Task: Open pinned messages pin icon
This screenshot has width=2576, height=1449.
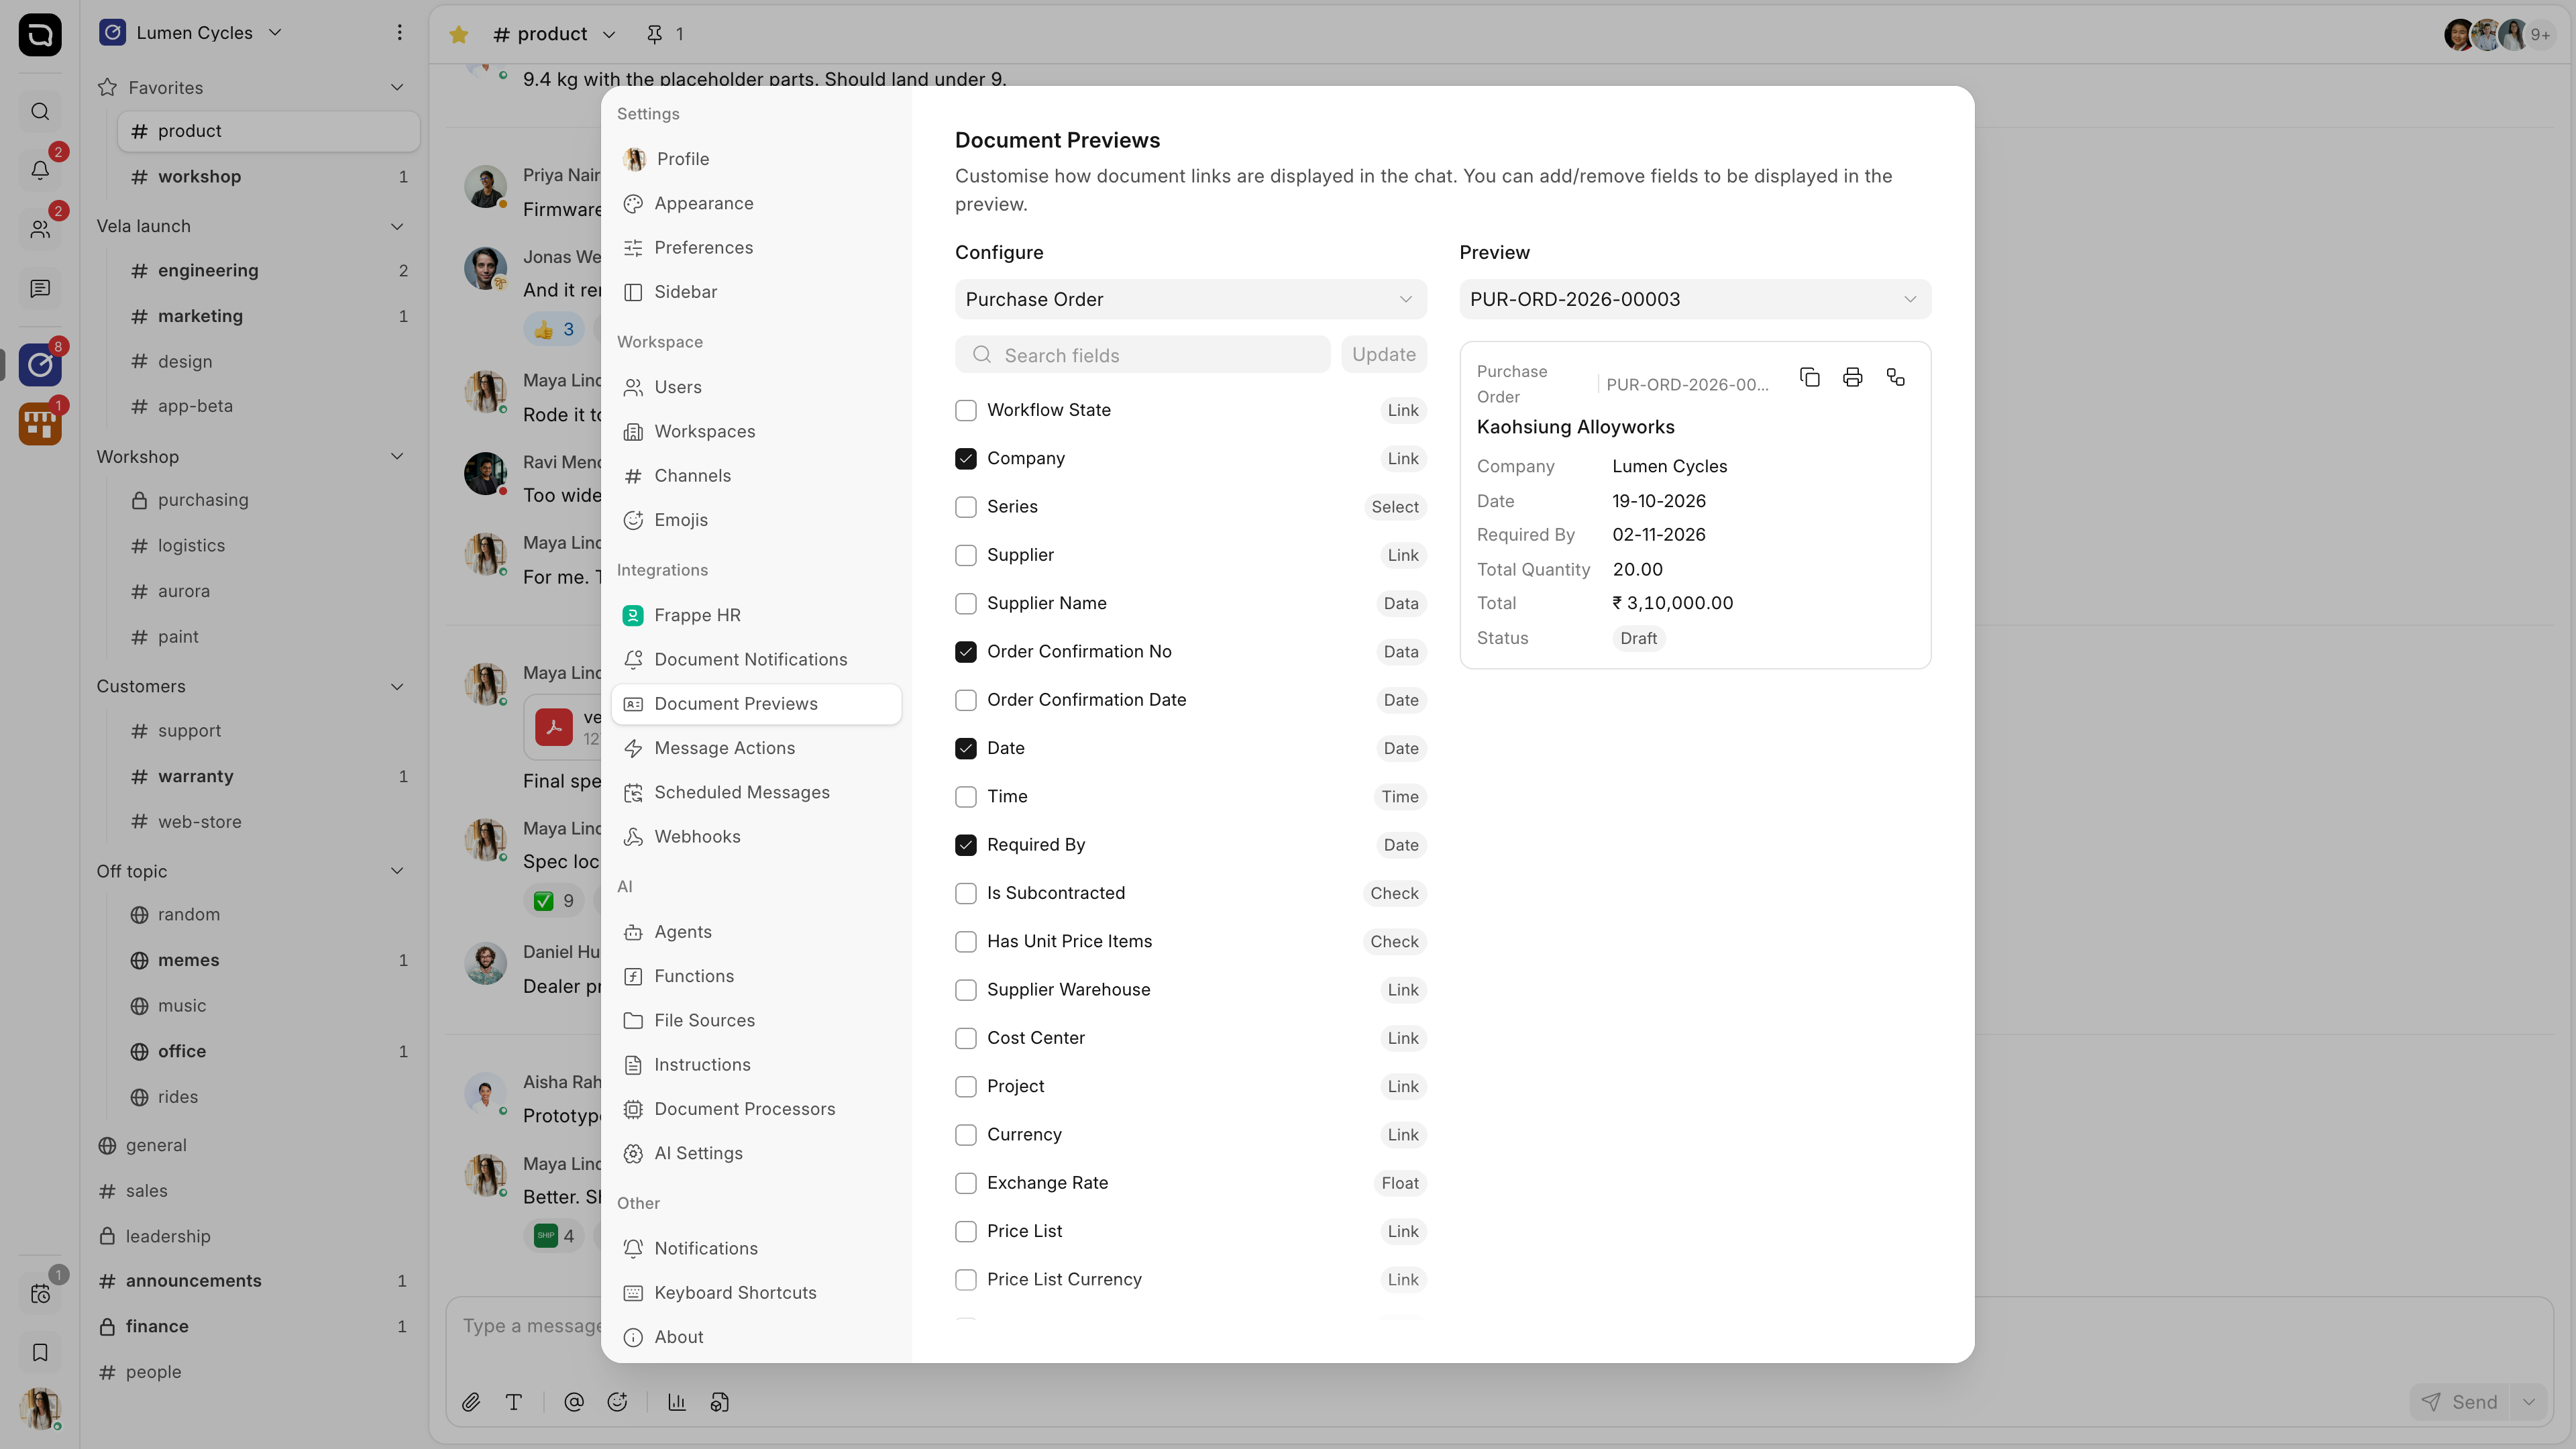Action: point(654,34)
